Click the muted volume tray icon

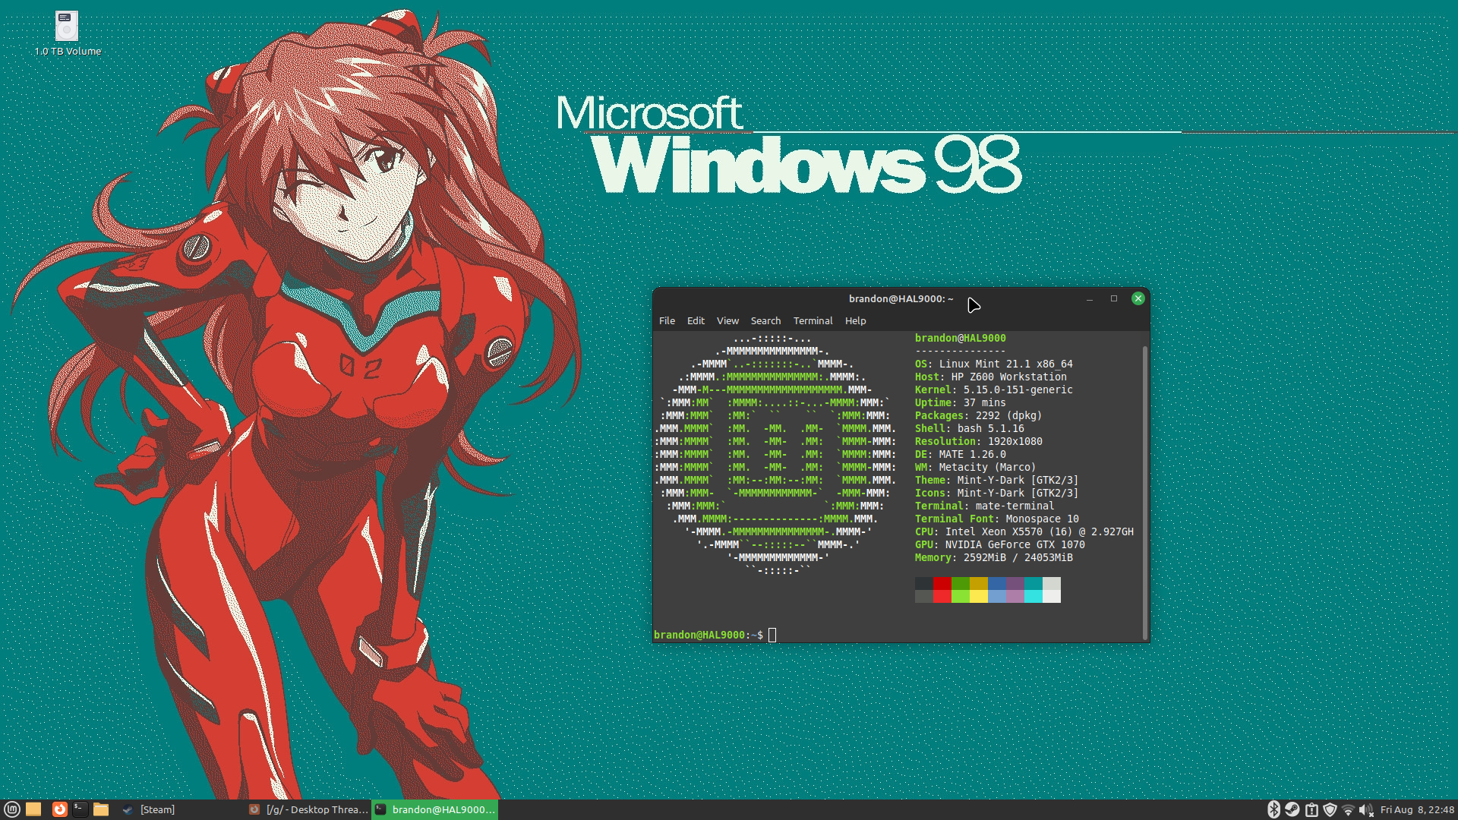coord(1366,810)
